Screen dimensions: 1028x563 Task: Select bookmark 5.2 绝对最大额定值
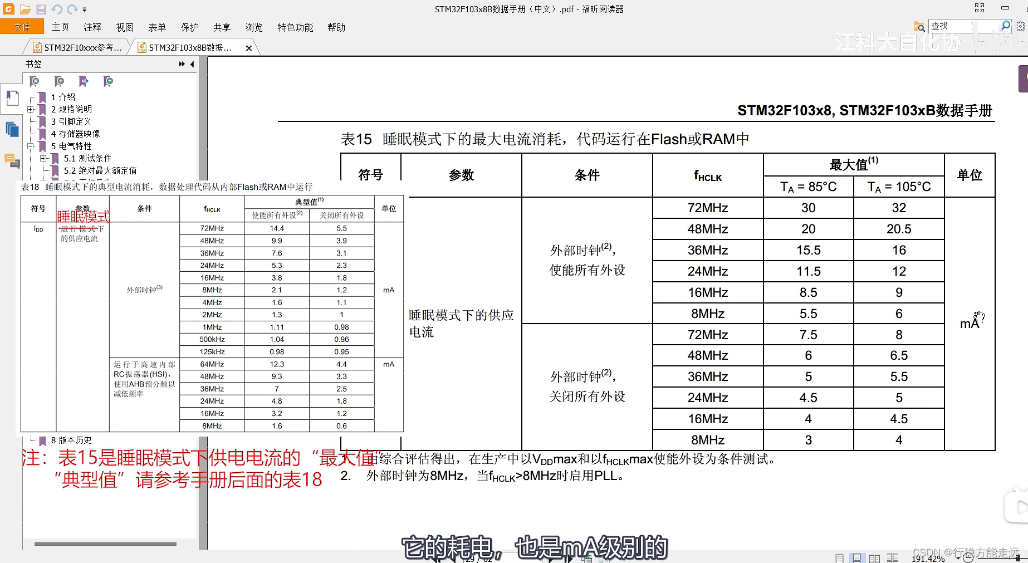click(100, 170)
